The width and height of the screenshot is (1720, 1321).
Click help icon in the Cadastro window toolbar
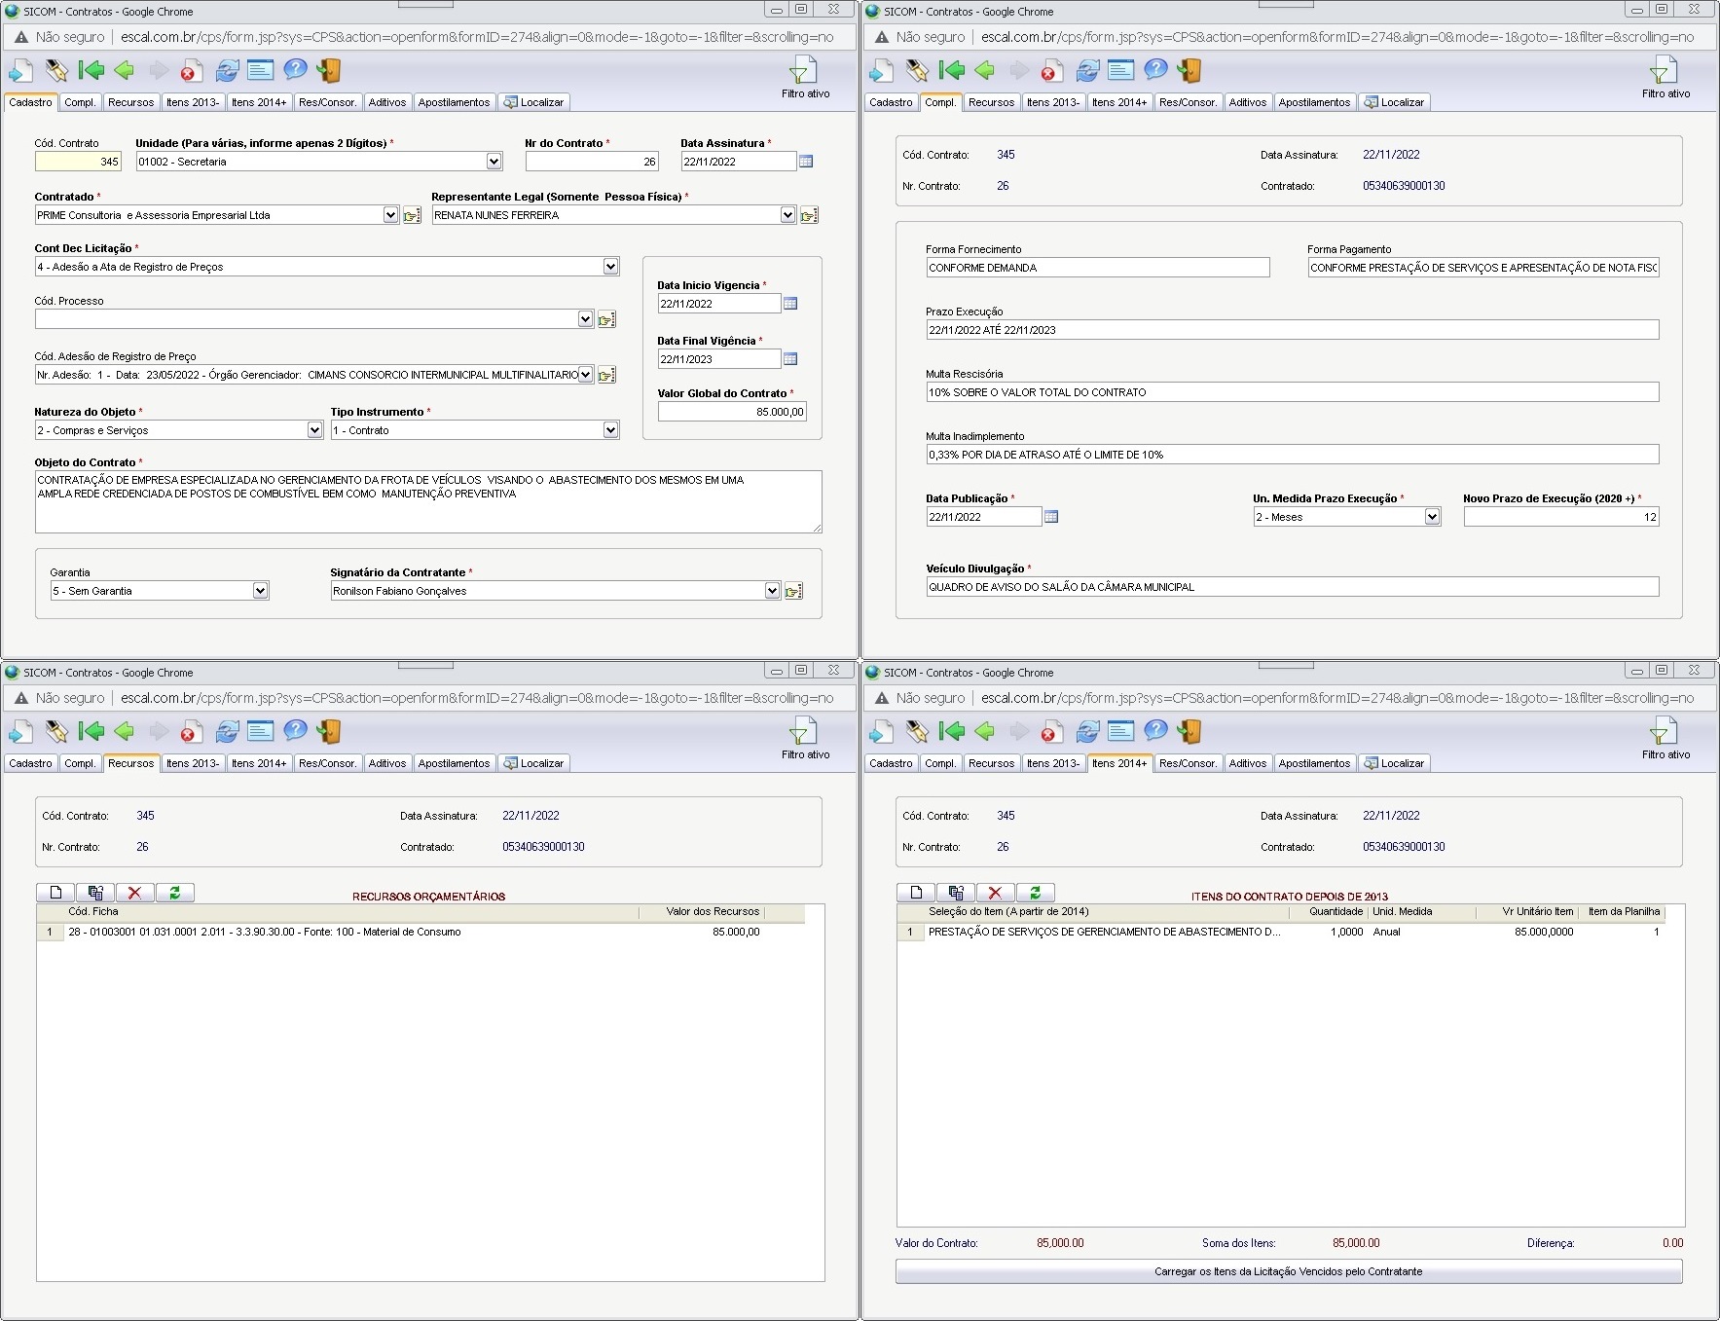point(295,70)
